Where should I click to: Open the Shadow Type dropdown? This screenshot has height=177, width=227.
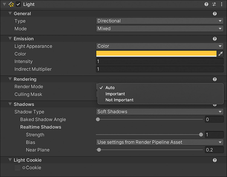coord(159,112)
